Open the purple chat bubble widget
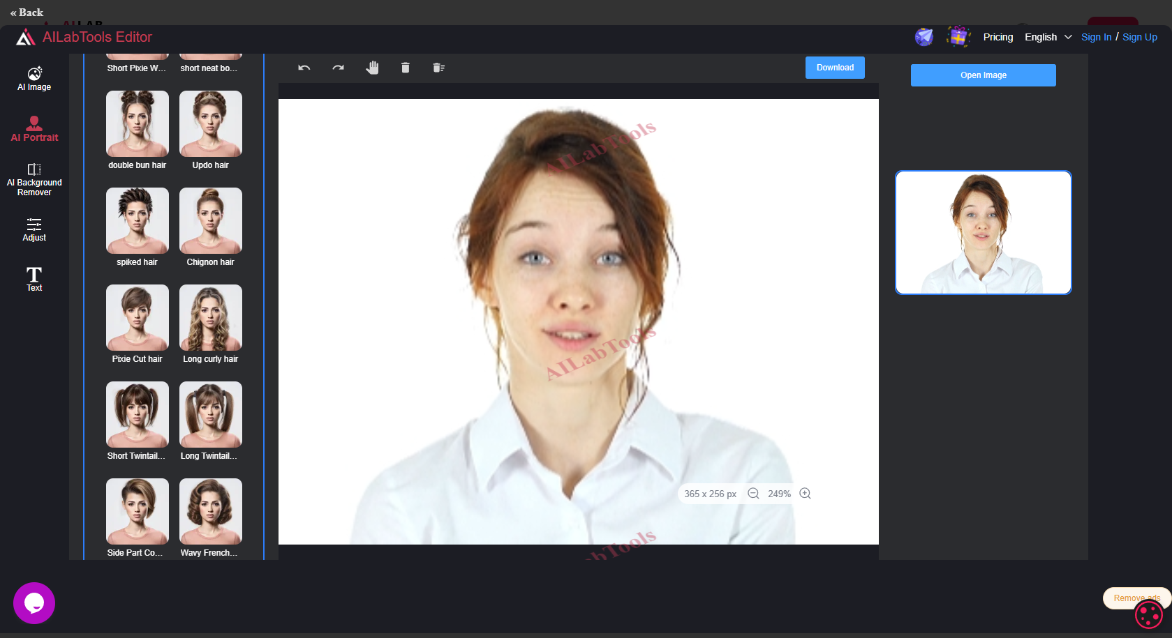The height and width of the screenshot is (638, 1172). 34,603
